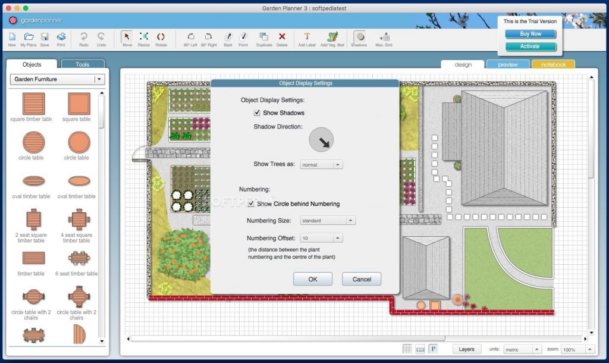Confirm settings with the OK button
Image resolution: width=609 pixels, height=363 pixels.
[312, 278]
